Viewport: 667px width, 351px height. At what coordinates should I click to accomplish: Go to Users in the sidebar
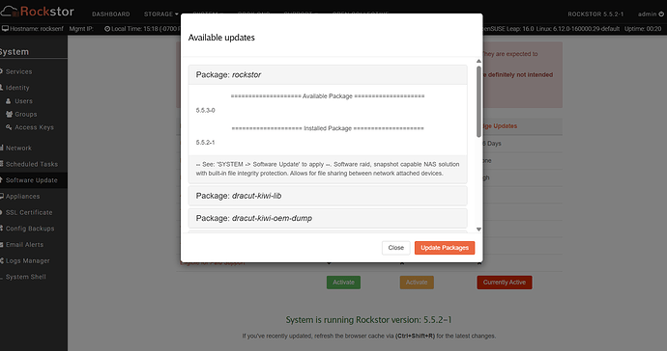coord(23,101)
